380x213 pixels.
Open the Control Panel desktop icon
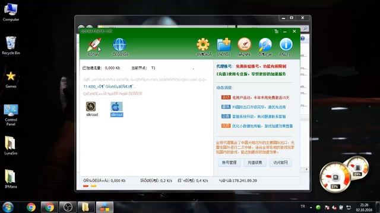click(11, 115)
